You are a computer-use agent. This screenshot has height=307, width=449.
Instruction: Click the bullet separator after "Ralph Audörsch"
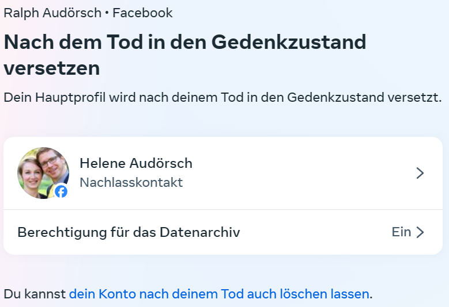click(x=107, y=13)
